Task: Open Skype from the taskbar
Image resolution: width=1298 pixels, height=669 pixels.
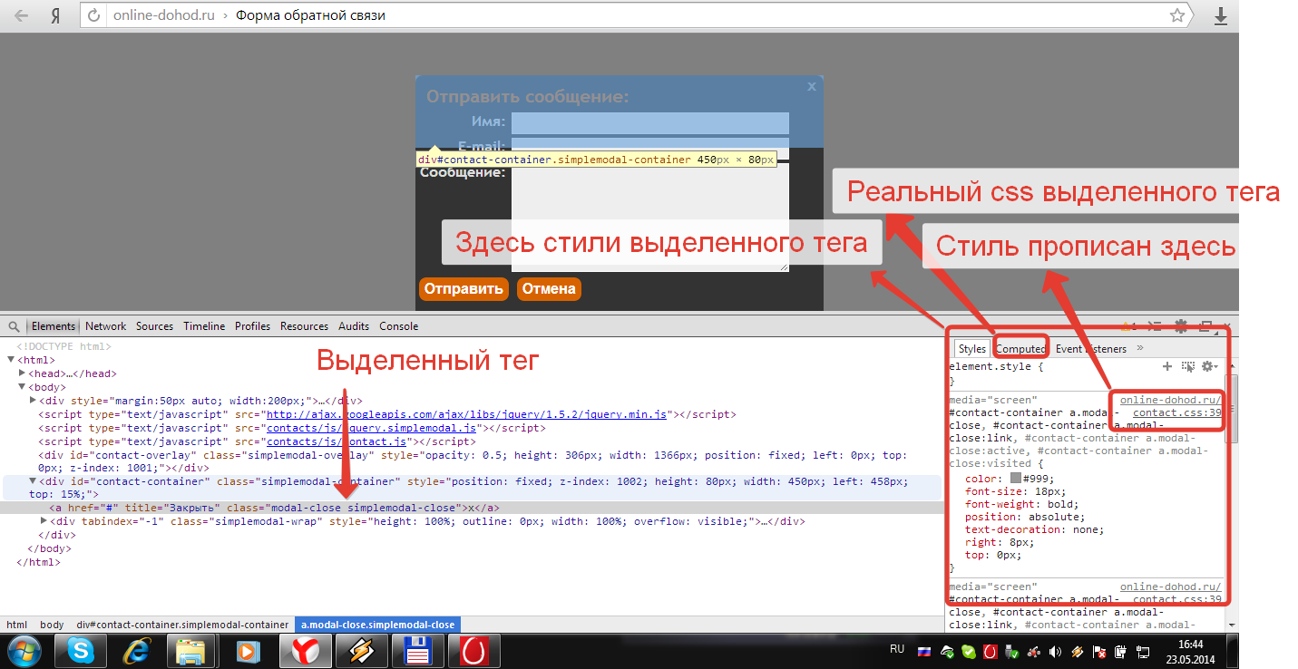Action: (x=80, y=651)
